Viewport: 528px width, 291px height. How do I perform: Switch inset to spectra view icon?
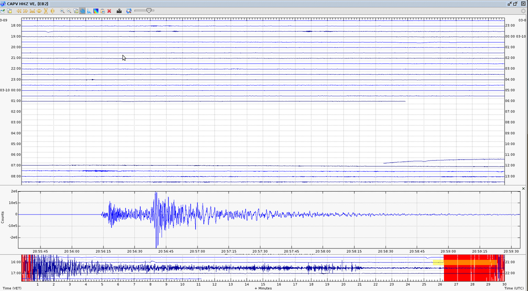pos(89,11)
